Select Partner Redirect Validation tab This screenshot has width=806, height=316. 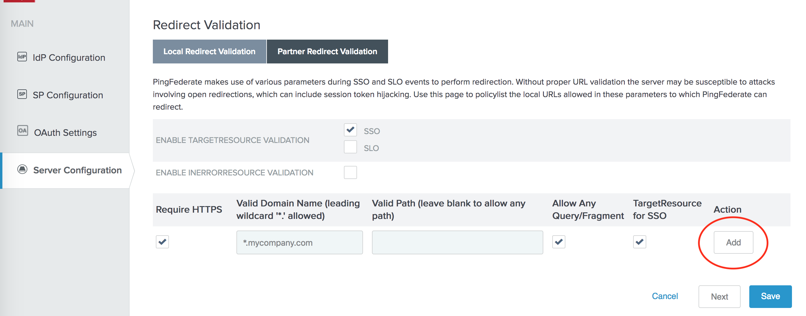(327, 52)
